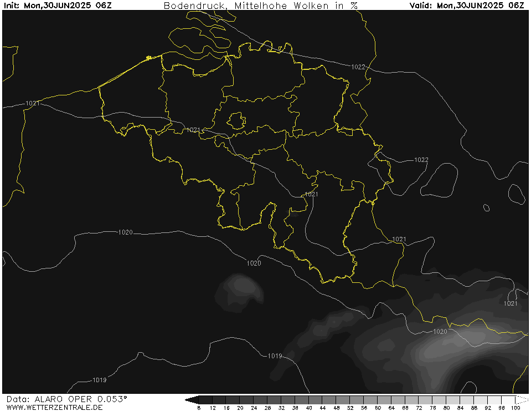
Task: Click the 'Init: Mon,30JUN2025 06Z' text
Action: coord(58,6)
